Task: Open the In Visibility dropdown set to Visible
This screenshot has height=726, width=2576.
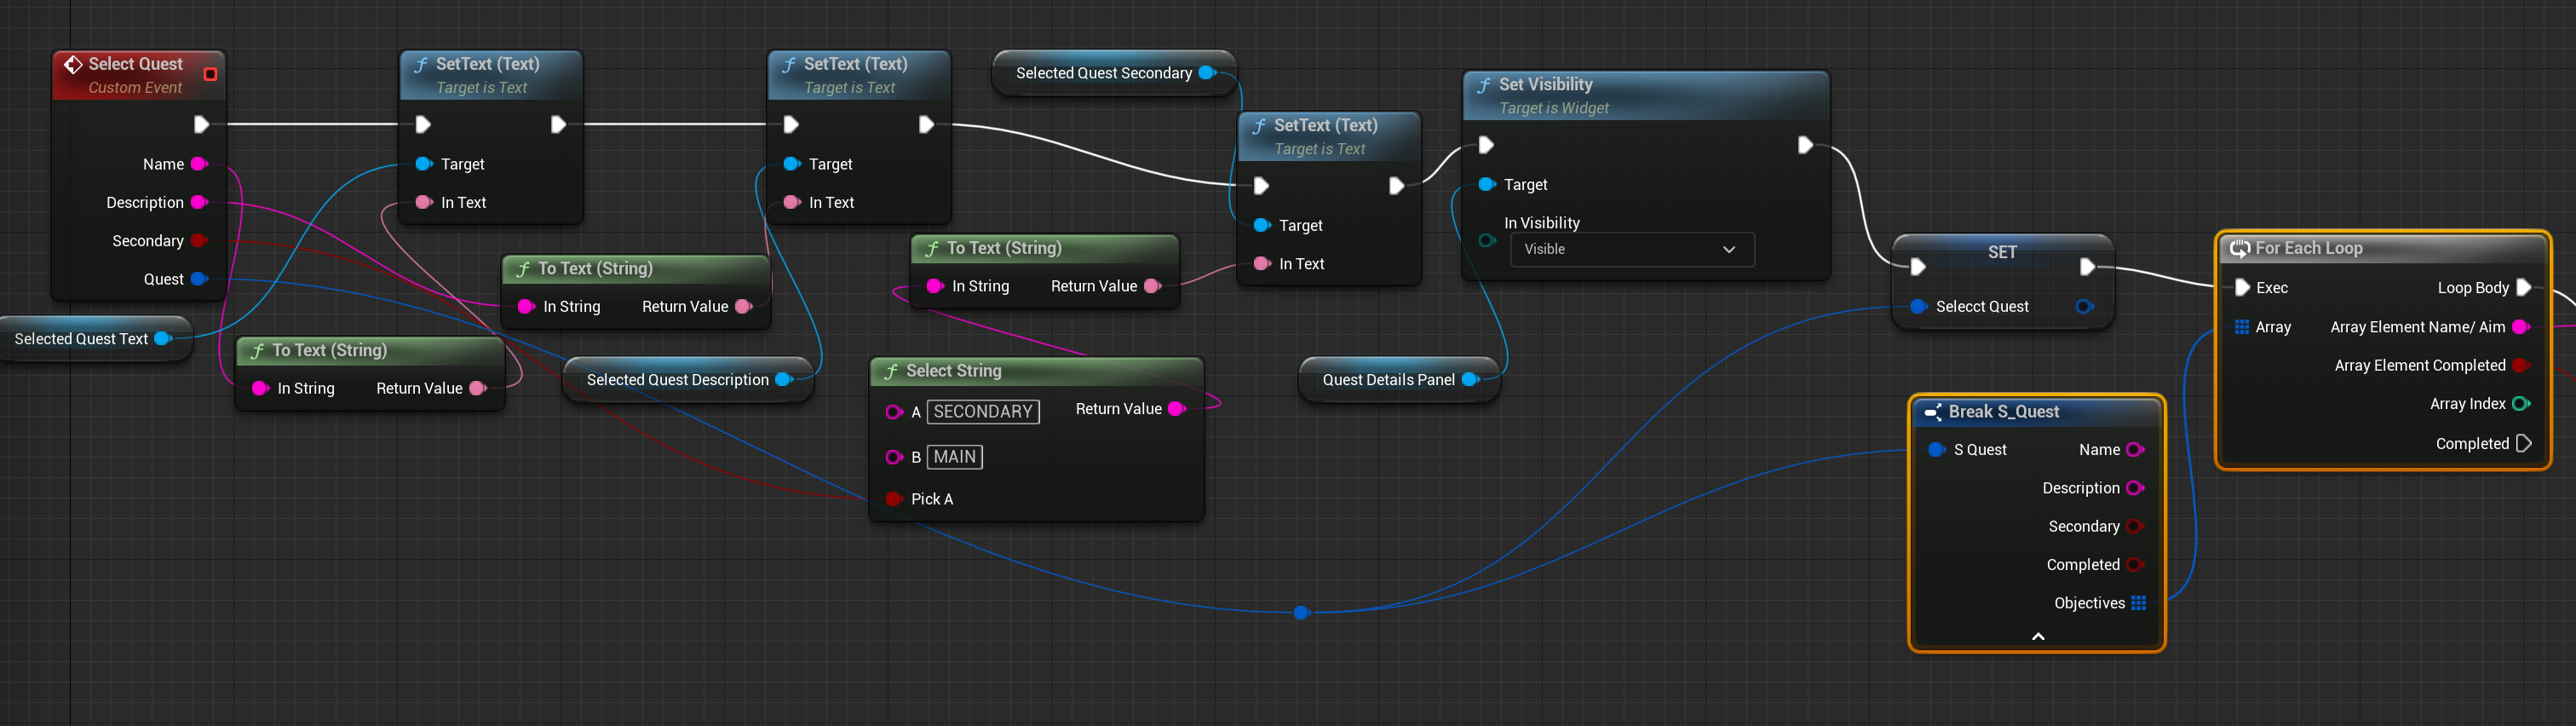Action: pos(1632,249)
